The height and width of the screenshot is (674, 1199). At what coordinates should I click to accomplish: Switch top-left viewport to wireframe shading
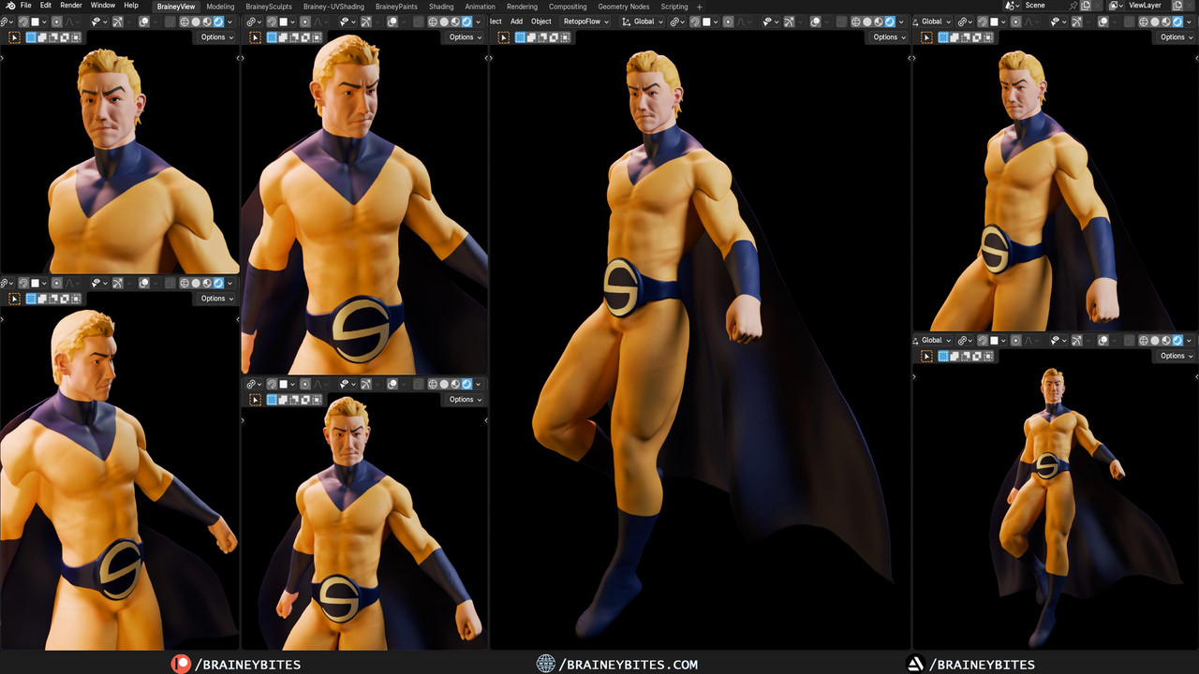tap(184, 22)
